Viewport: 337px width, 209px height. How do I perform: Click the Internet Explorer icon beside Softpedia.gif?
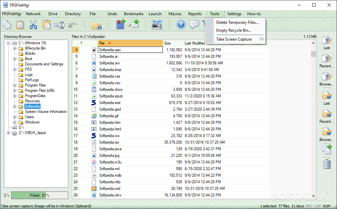point(94,116)
